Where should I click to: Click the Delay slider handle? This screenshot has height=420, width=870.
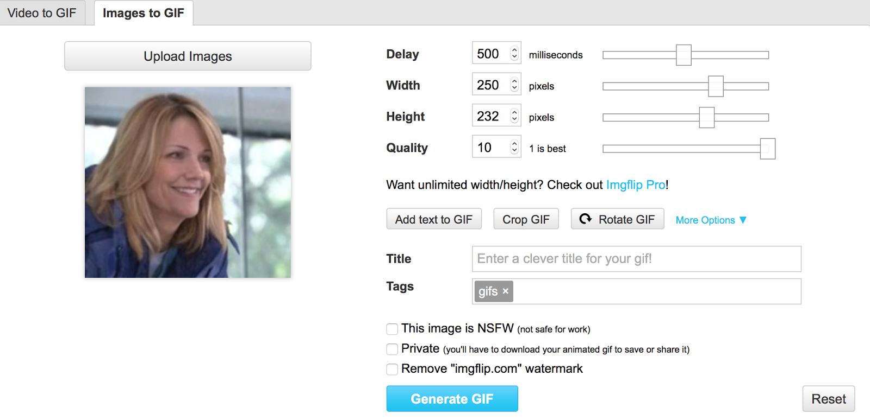point(683,55)
